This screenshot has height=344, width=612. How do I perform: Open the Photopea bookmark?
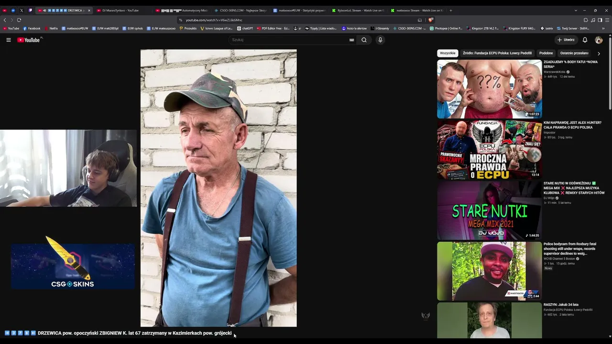pos(446,29)
